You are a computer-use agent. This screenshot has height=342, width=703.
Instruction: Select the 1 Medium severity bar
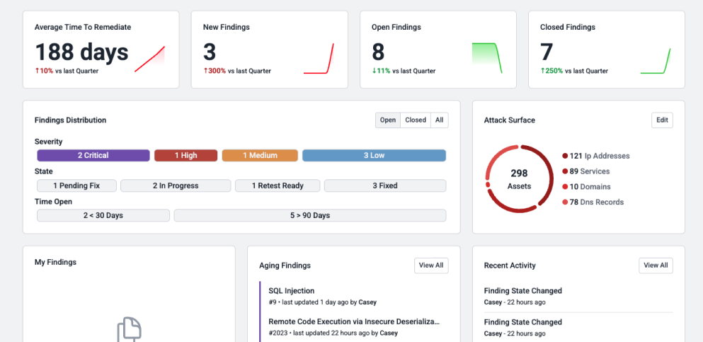260,156
